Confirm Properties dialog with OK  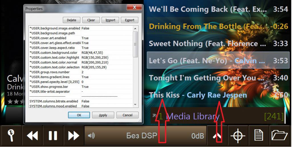point(79,115)
